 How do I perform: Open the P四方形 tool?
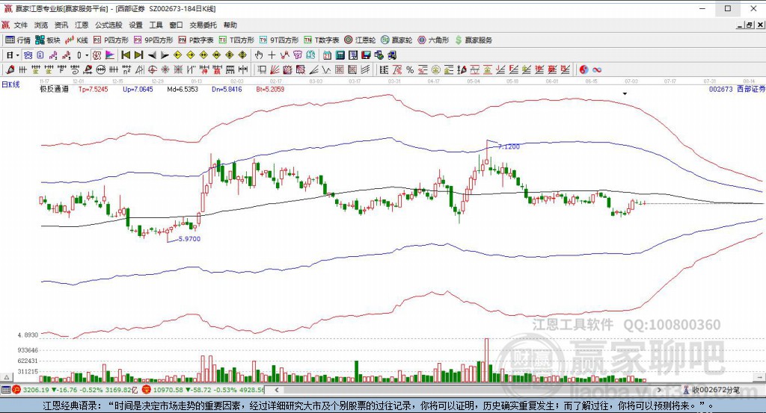[x=111, y=40]
